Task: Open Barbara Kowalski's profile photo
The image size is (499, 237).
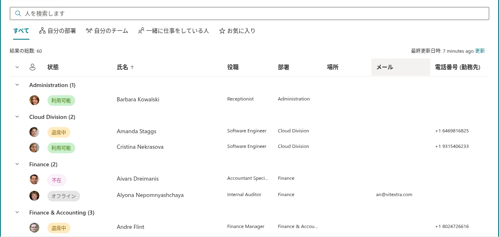Action: (x=34, y=100)
